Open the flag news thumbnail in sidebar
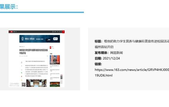Viewport: 169px width, 107px height. point(55,60)
